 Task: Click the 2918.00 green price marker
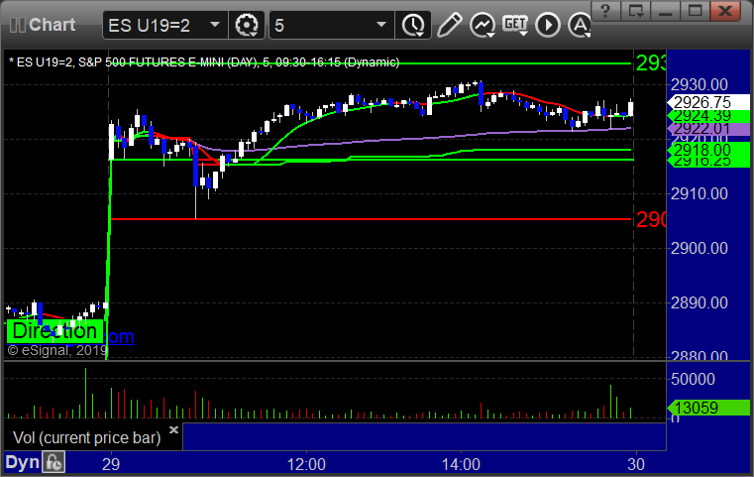click(x=707, y=150)
